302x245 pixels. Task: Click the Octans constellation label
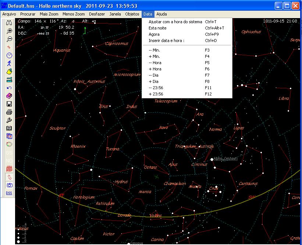150,167
